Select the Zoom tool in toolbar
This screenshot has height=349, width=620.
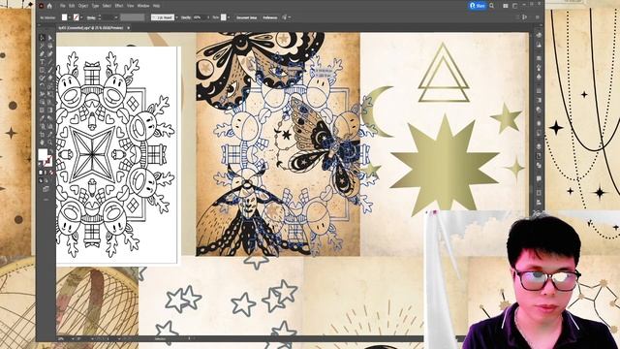50,143
